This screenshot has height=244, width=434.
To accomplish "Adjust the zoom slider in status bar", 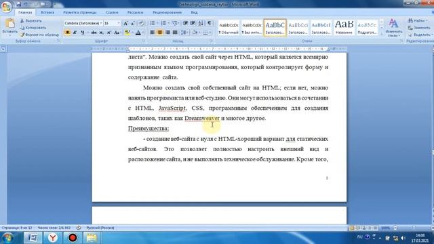I will [413, 228].
